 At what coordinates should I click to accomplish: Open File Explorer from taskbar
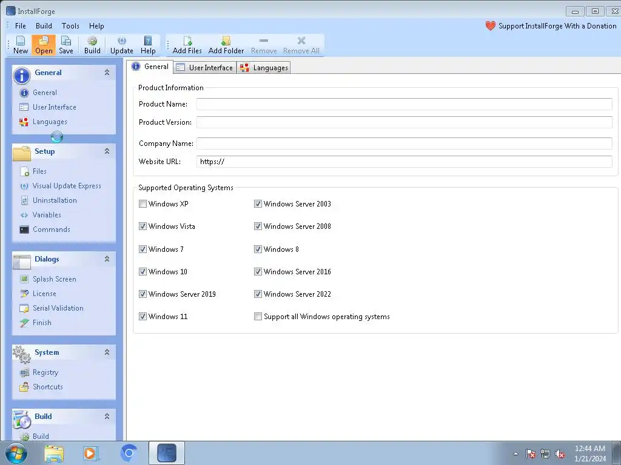click(x=54, y=453)
